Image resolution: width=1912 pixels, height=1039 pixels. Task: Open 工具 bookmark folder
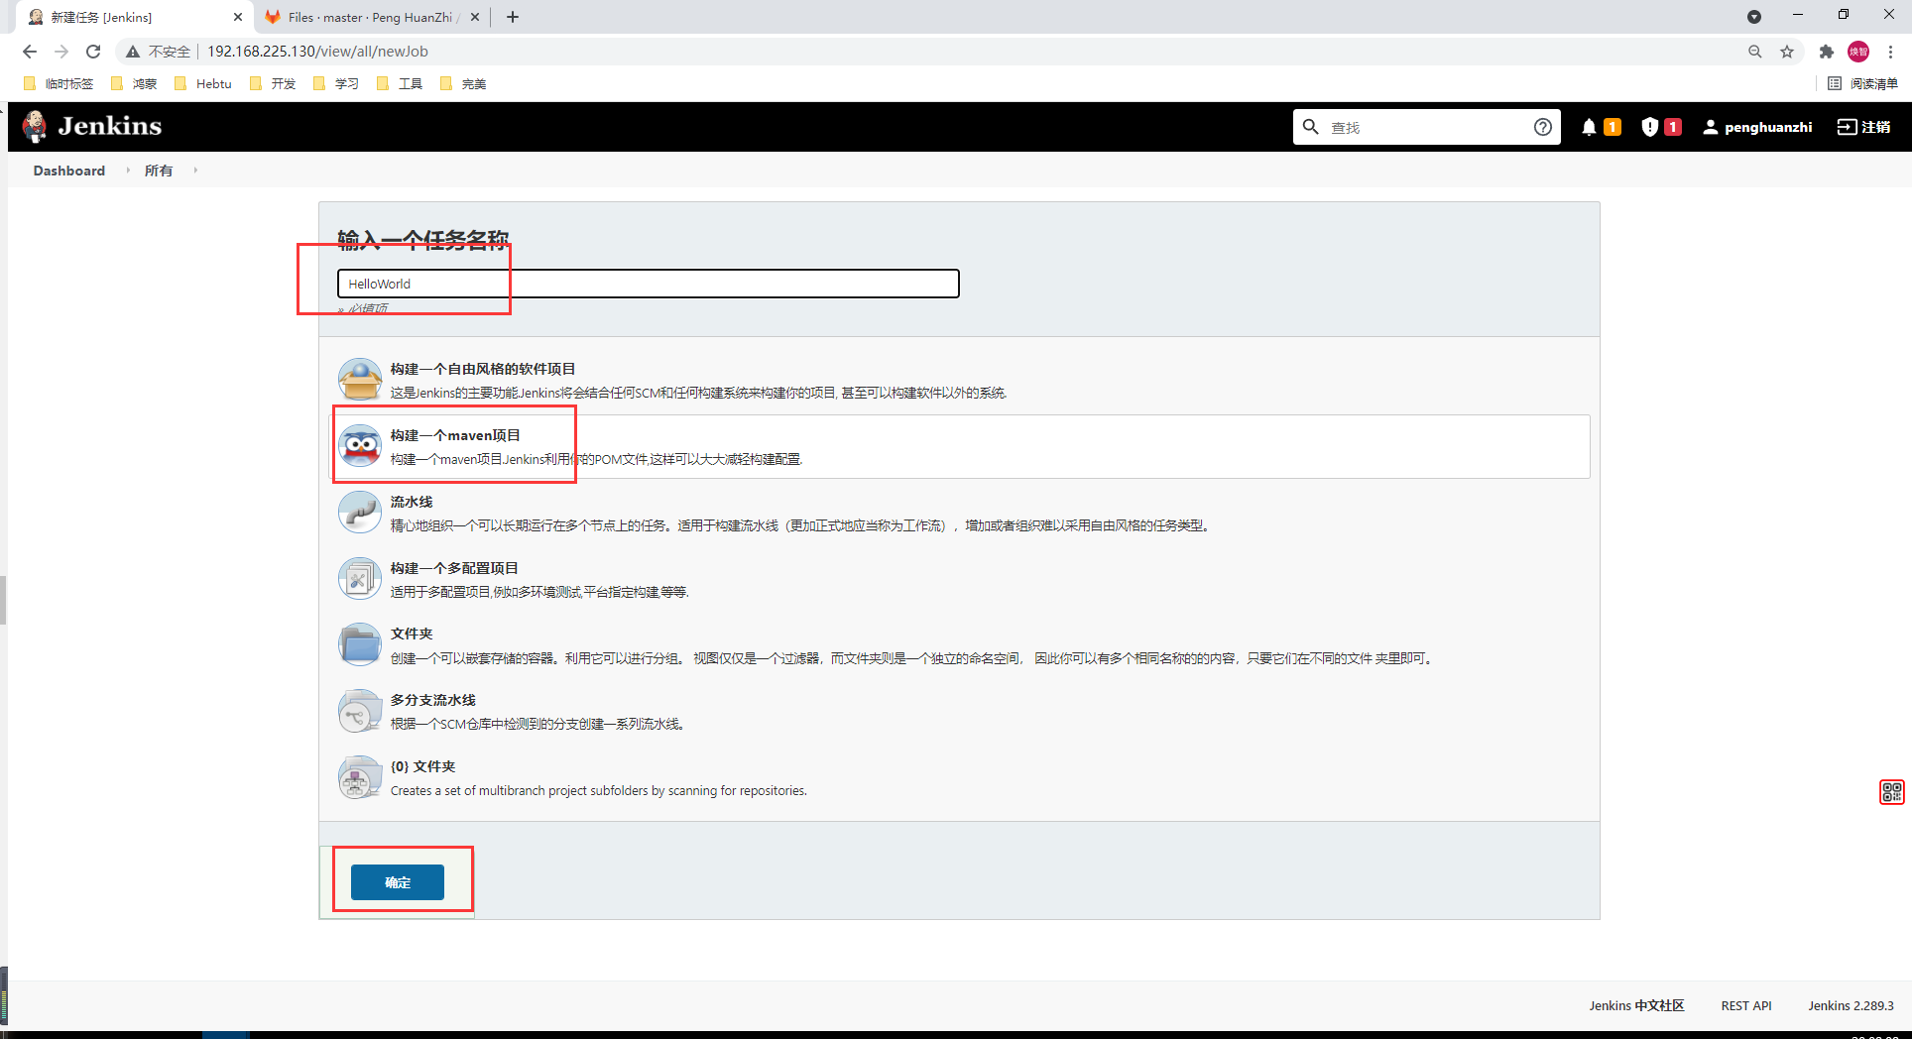(x=400, y=83)
